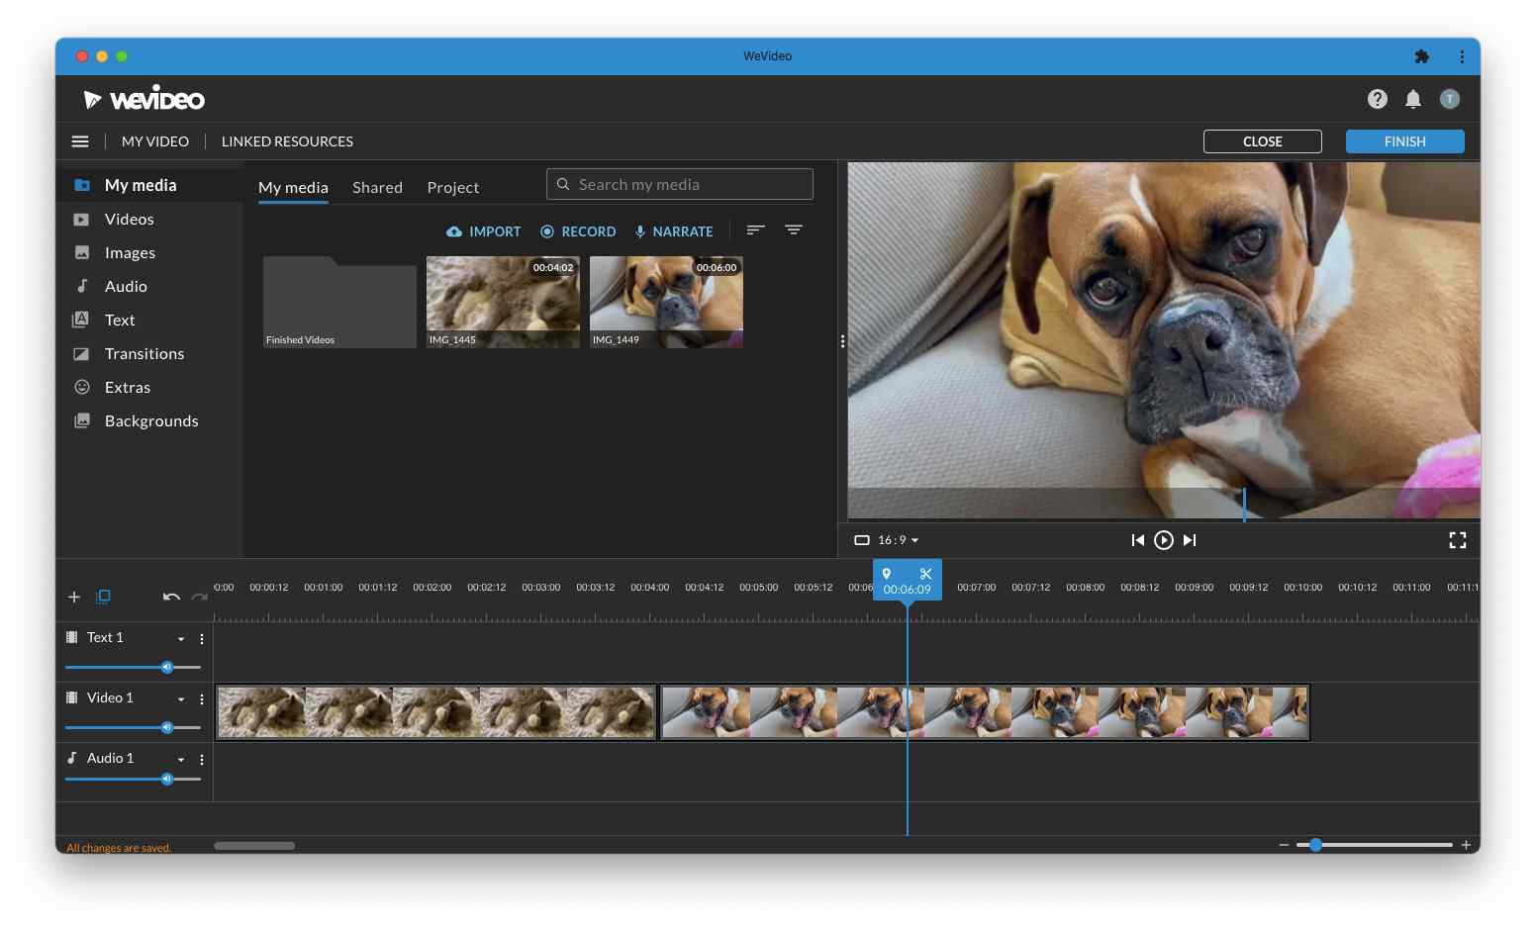1536x927 pixels.
Task: Click the Record icon
Action: pyautogui.click(x=548, y=231)
